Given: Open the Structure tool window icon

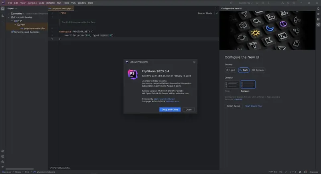Looking at the screenshot, I should (x=3, y=16).
